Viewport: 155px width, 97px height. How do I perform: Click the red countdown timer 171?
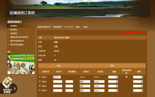[x=142, y=32]
